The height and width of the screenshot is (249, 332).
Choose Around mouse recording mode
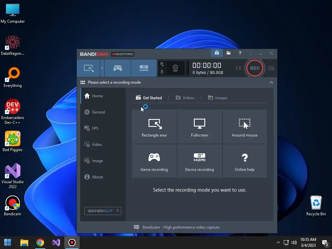click(244, 127)
